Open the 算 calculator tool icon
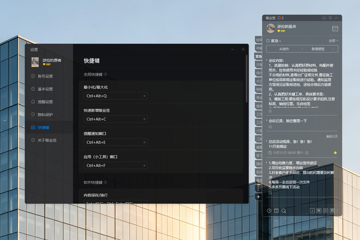The height and width of the screenshot is (240, 360). tap(332, 211)
